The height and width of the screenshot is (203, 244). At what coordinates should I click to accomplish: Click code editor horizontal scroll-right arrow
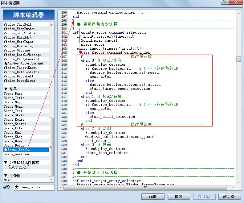(234, 187)
